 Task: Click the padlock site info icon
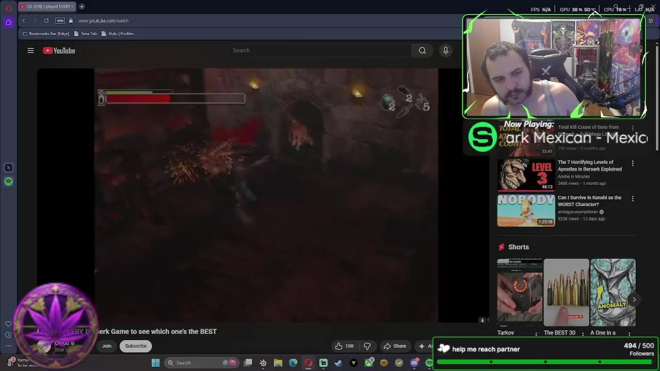(x=71, y=21)
